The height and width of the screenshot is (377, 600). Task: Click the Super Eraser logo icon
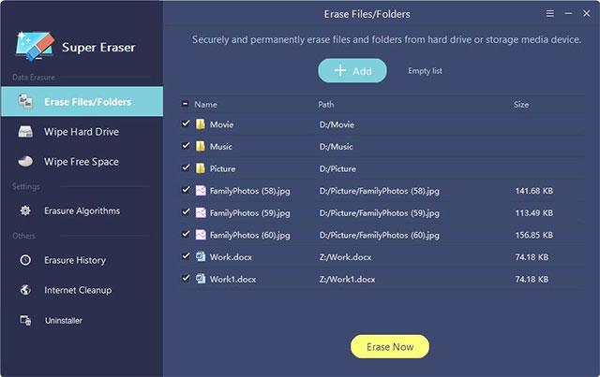(34, 45)
